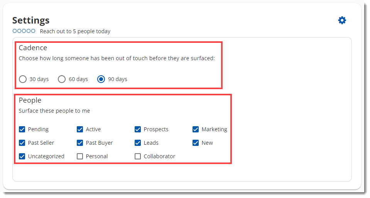The width and height of the screenshot is (370, 198).
Task: Click the "Reach out to 5 people today" text
Action: [x=75, y=31]
